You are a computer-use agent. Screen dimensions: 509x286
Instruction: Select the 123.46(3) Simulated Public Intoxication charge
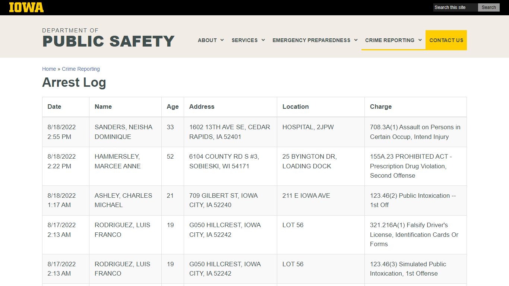pos(408,269)
